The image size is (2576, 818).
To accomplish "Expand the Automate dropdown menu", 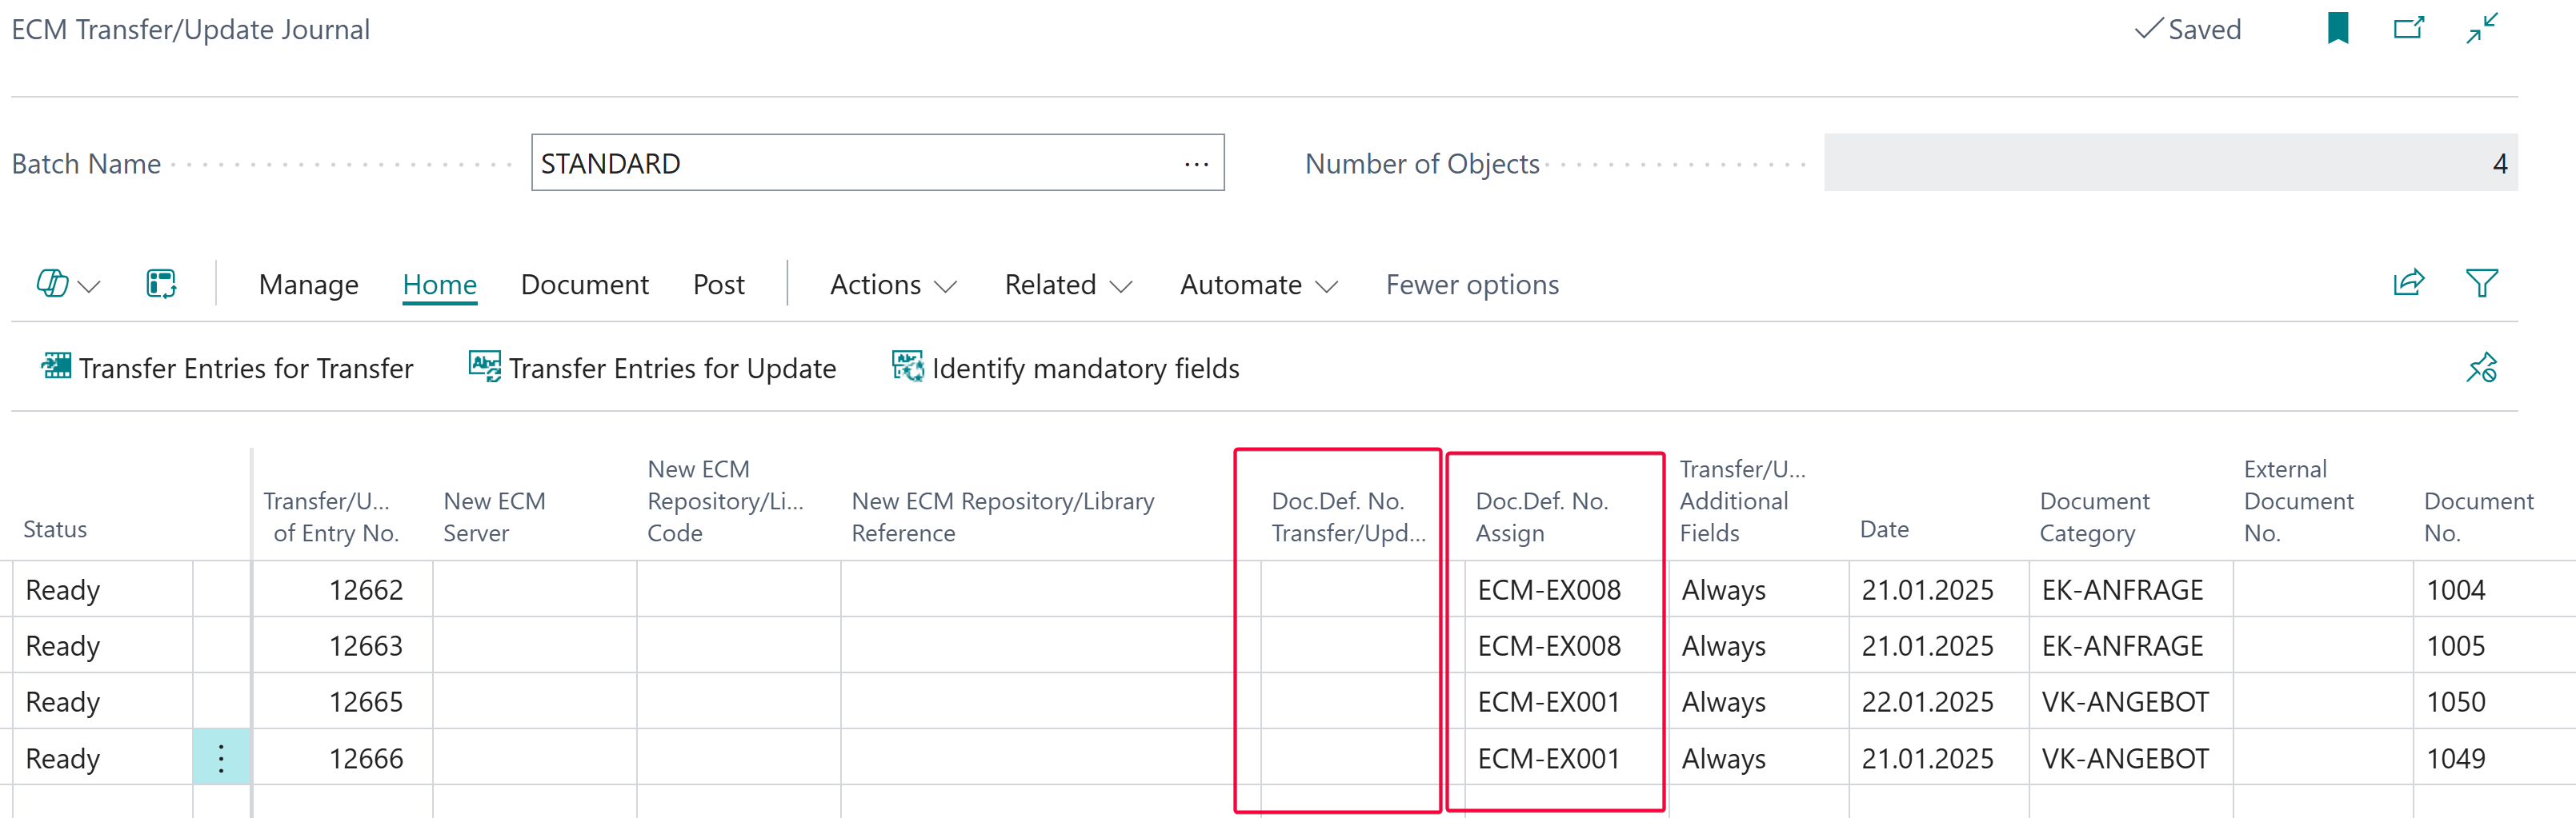I will point(1257,285).
